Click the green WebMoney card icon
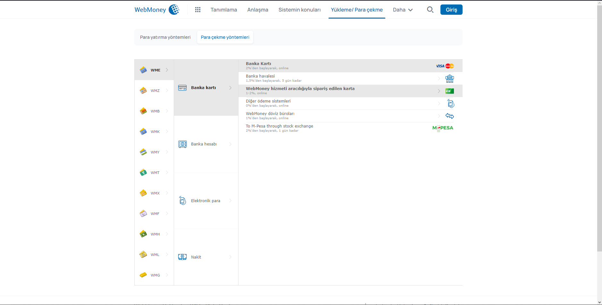Viewport: 602px width, 305px height. [450, 91]
